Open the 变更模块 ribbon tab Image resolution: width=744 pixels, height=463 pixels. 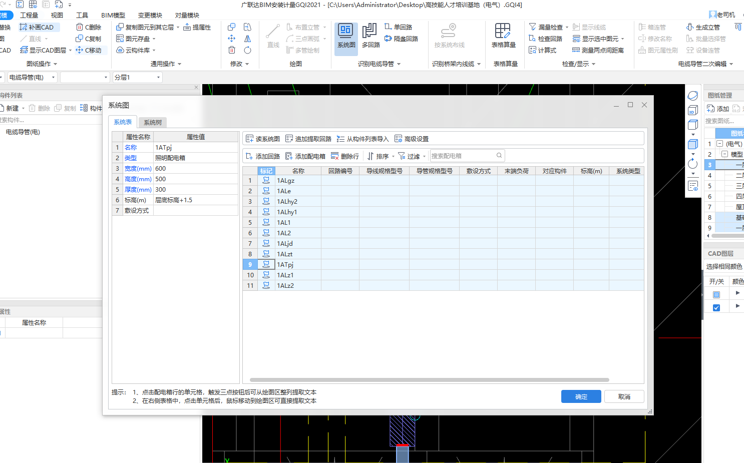click(x=150, y=15)
